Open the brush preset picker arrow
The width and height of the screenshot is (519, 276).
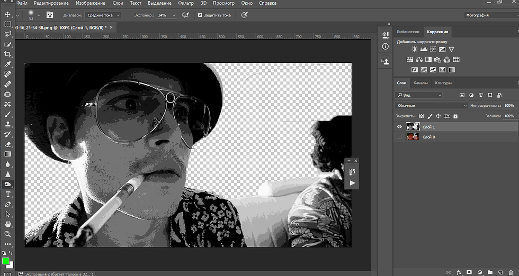click(x=38, y=15)
